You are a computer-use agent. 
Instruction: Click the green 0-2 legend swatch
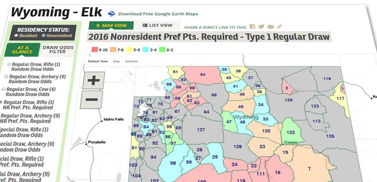tap(163, 50)
